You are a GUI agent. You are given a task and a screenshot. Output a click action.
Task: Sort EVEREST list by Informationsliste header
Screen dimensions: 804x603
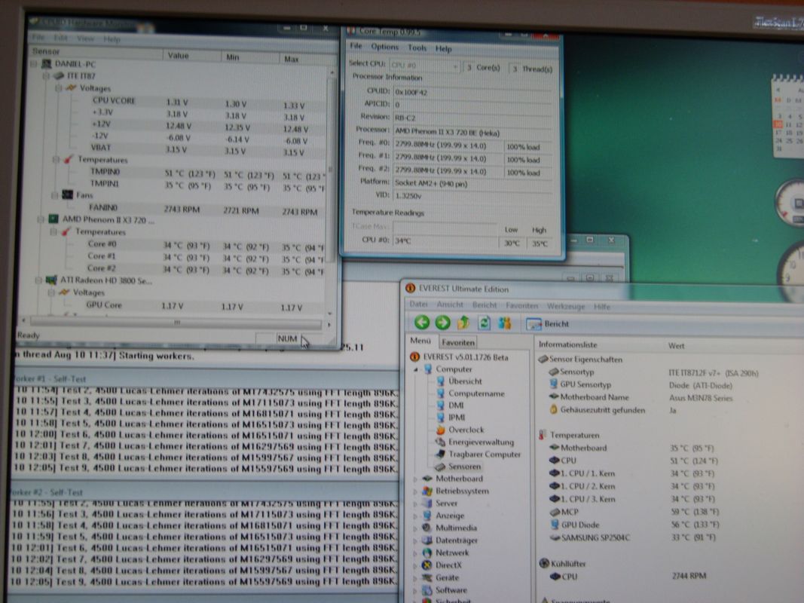567,344
